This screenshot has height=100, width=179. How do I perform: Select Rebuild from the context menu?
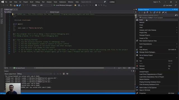tap(157, 22)
